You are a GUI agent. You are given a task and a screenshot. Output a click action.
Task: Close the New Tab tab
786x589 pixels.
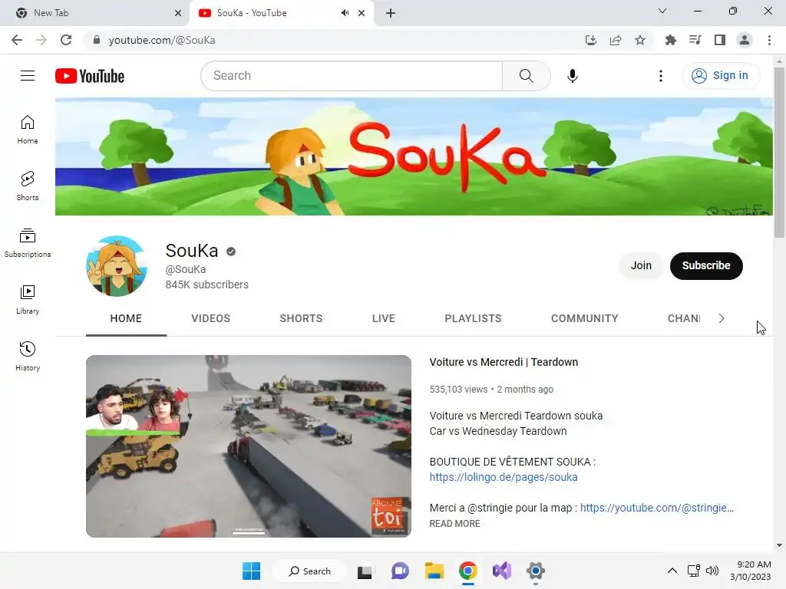click(178, 13)
